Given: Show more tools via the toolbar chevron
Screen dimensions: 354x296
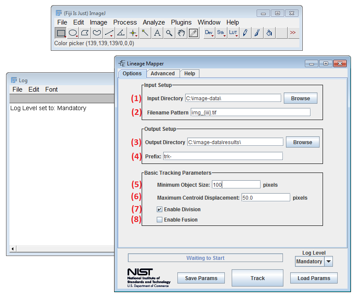Looking at the screenshot, I should click(293, 33).
